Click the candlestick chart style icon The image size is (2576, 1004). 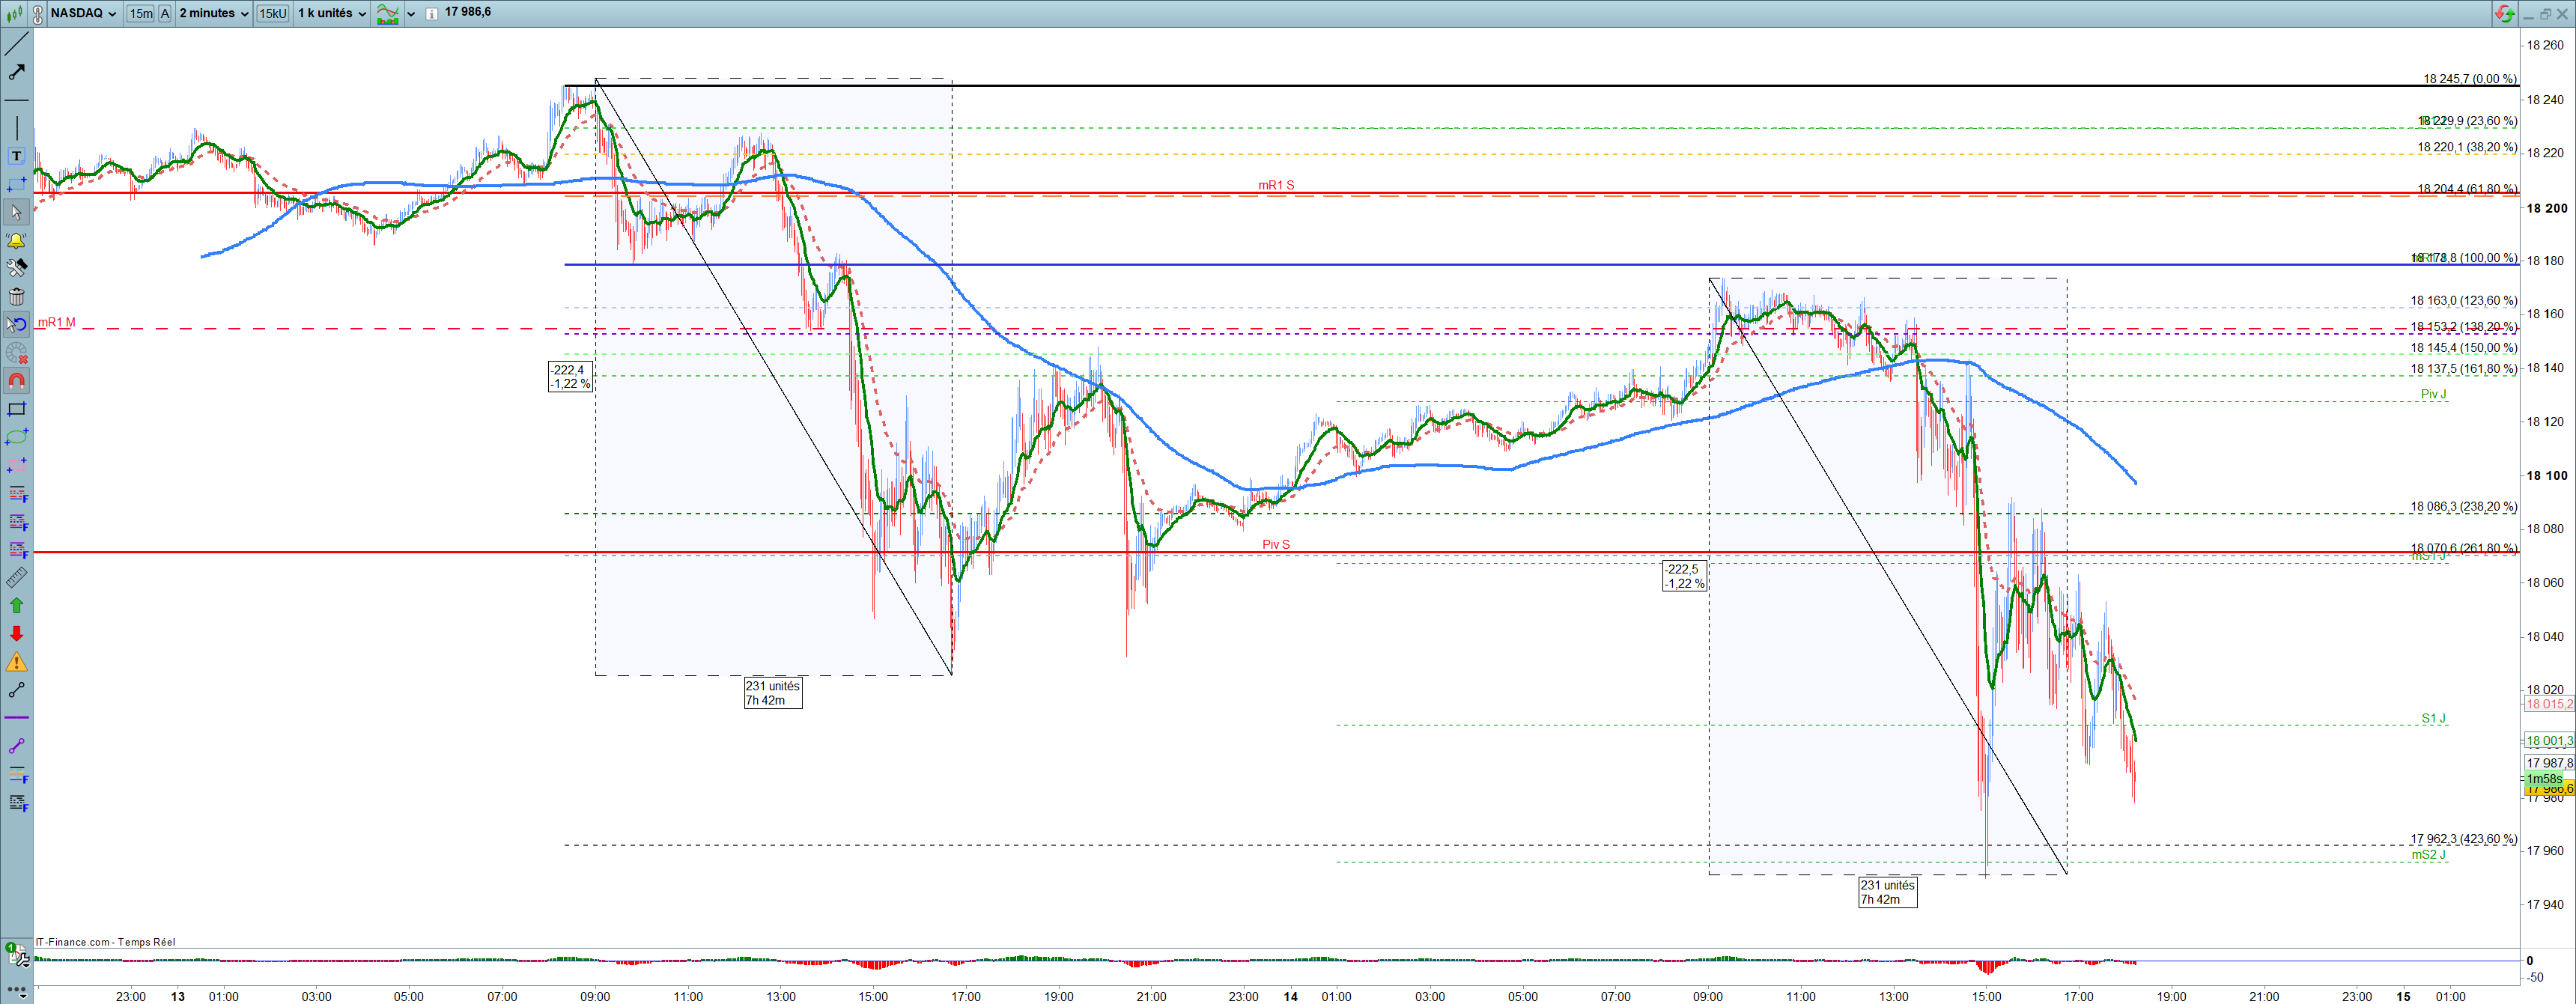click(x=13, y=13)
